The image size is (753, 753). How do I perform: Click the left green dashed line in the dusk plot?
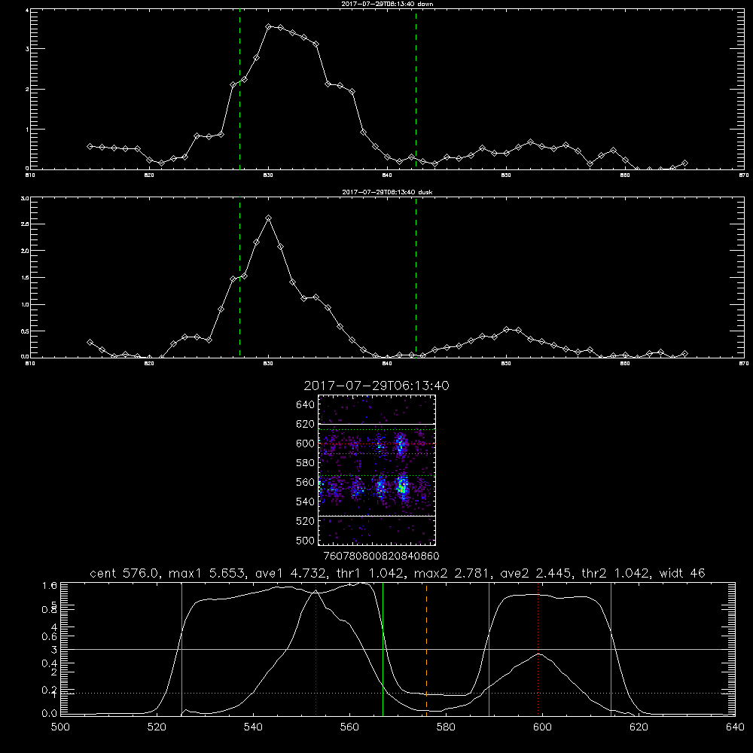tap(239, 278)
